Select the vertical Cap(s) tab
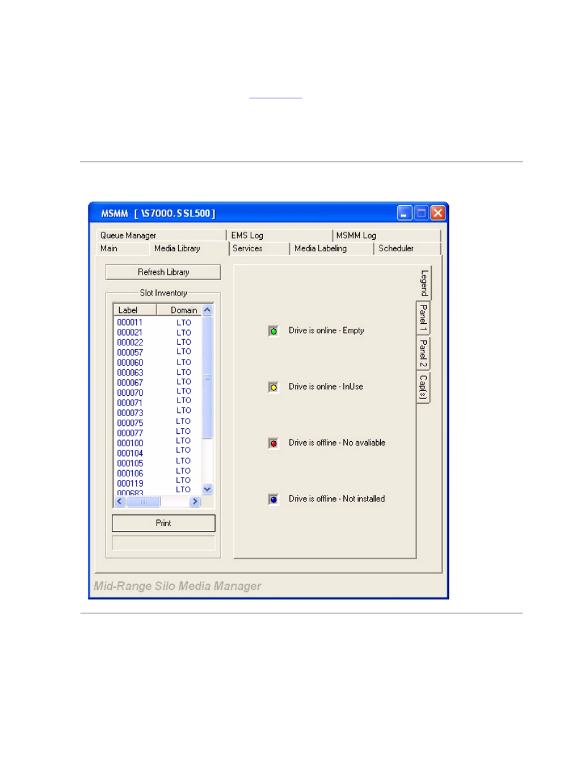This screenshot has width=586, height=759. 423,387
